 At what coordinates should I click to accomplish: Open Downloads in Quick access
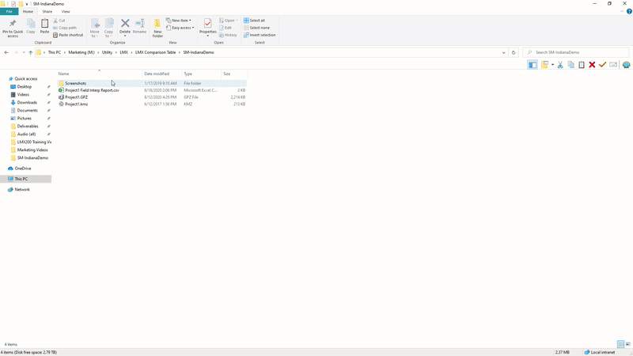(27, 103)
